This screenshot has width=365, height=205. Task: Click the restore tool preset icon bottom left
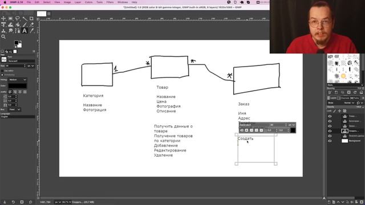tap(13, 202)
